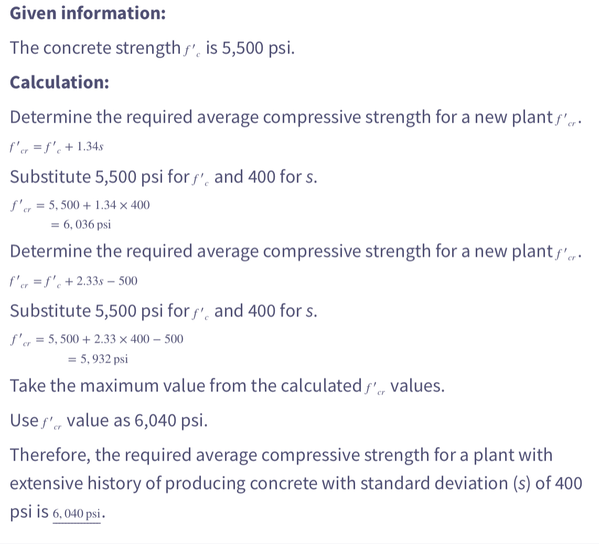Click "Take the maximum value" sentence
Screen dimensions: 599x544
[x=228, y=386]
